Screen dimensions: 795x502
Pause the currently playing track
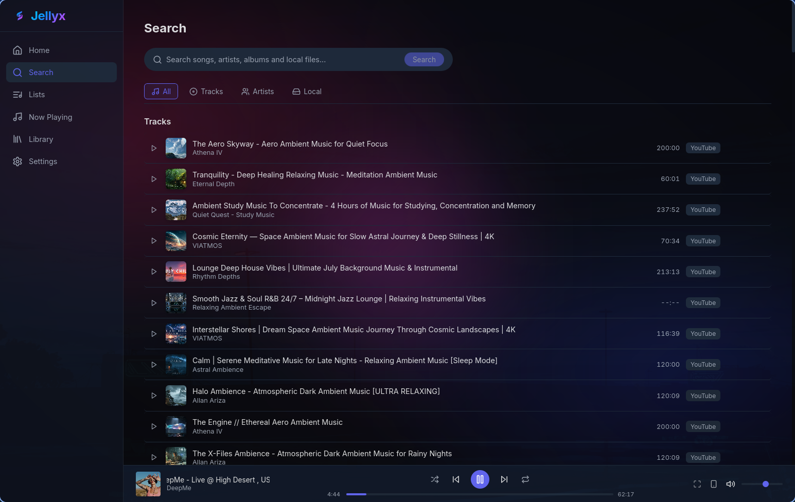point(480,479)
